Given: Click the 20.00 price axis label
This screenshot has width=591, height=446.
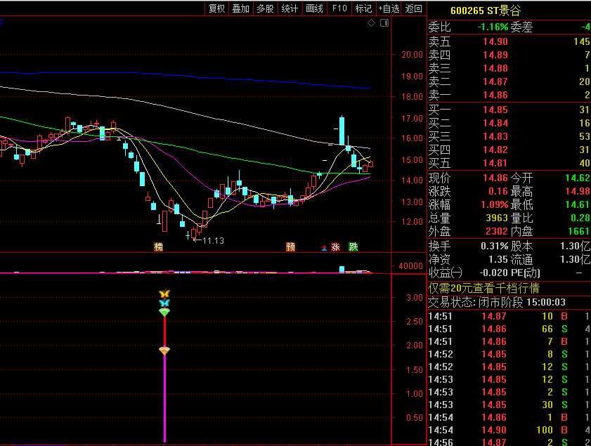Looking at the screenshot, I should click(412, 55).
